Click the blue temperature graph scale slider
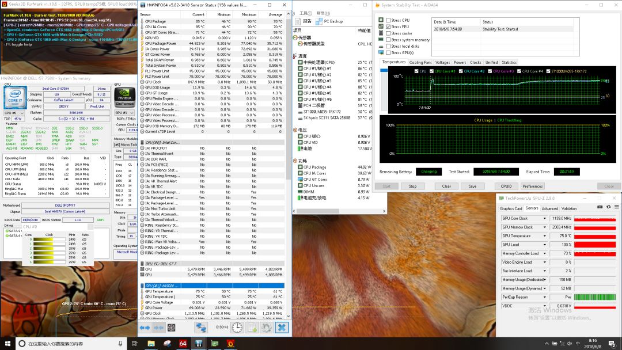Screen dimensions: 622x350 (x=385, y=70)
